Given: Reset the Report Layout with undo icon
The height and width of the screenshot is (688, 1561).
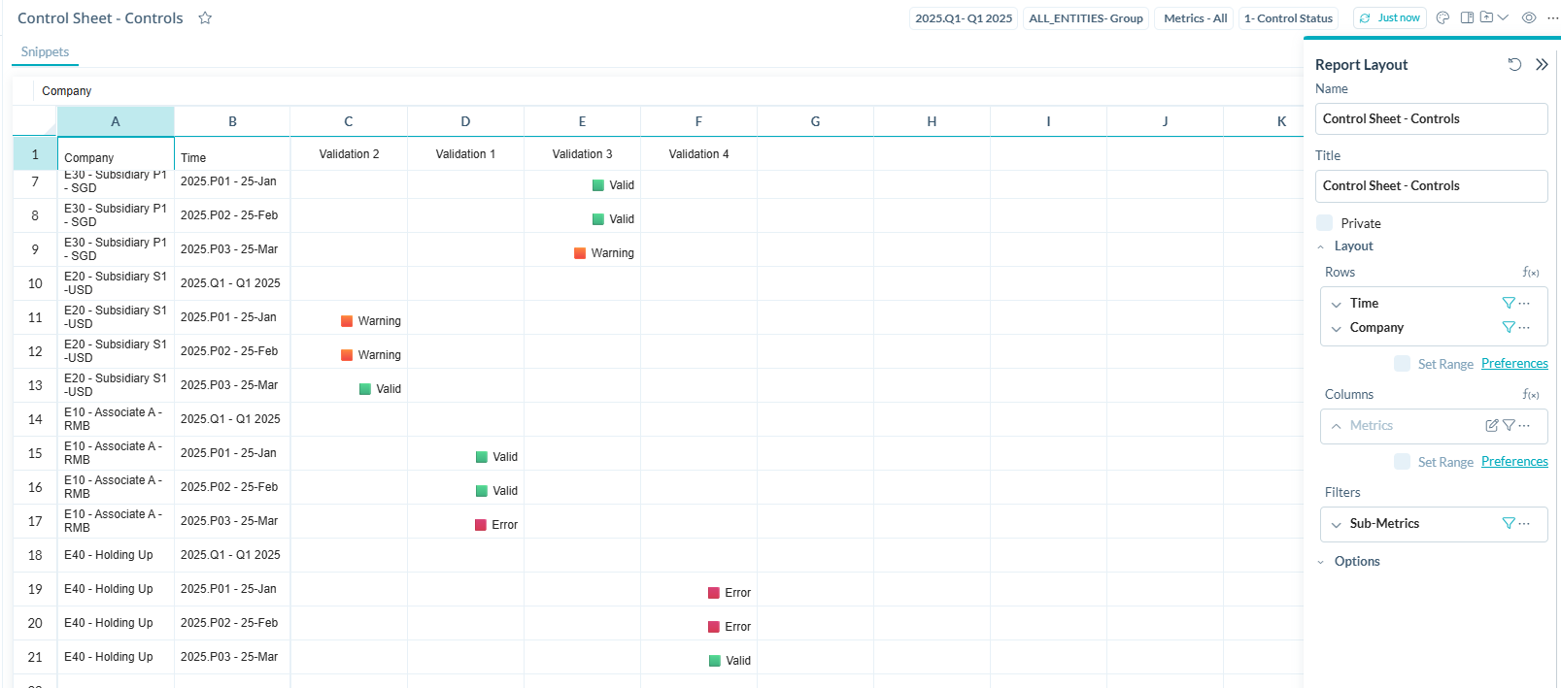Looking at the screenshot, I should click(x=1514, y=65).
